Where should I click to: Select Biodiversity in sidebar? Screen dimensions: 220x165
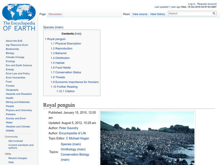click(x=12, y=49)
